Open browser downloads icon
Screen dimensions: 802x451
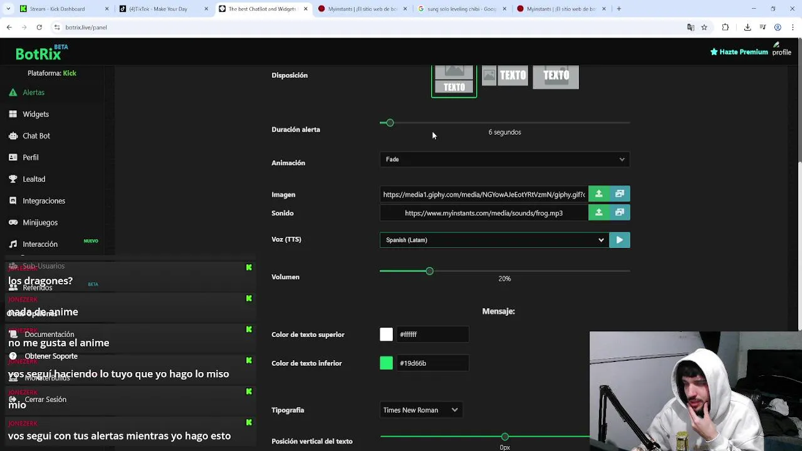(x=747, y=28)
